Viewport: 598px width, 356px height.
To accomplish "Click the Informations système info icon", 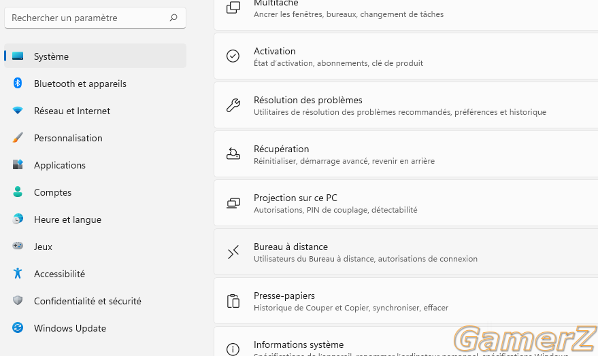I will pyautogui.click(x=233, y=349).
